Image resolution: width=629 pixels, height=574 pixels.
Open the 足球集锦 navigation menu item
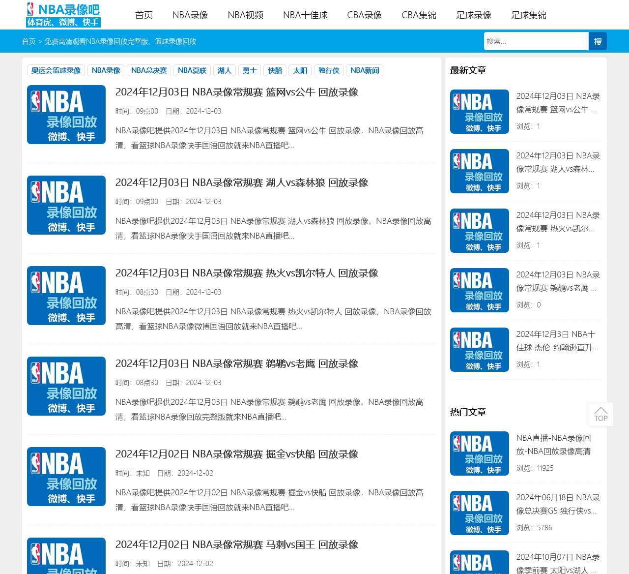pos(529,15)
